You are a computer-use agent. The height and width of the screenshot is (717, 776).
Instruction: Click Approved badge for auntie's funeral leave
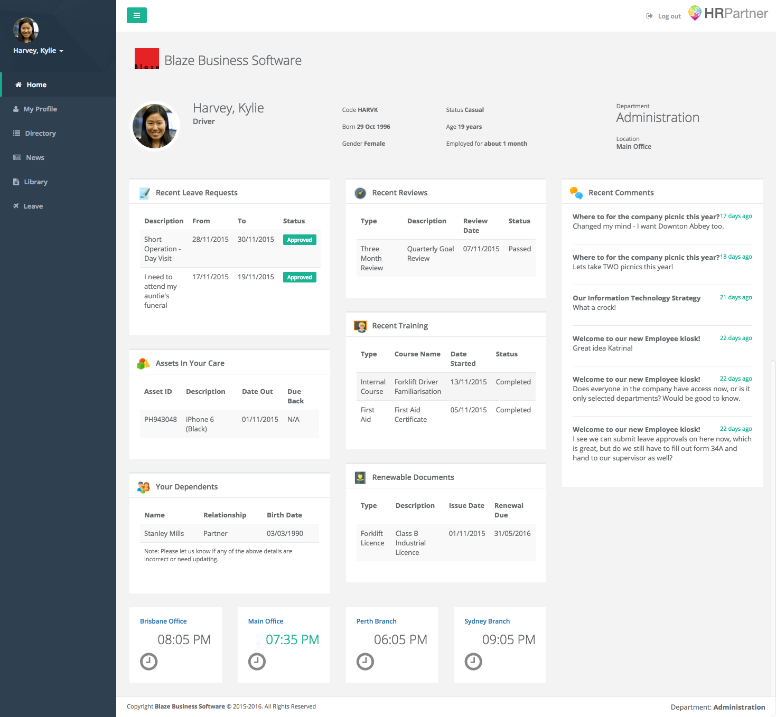point(300,277)
